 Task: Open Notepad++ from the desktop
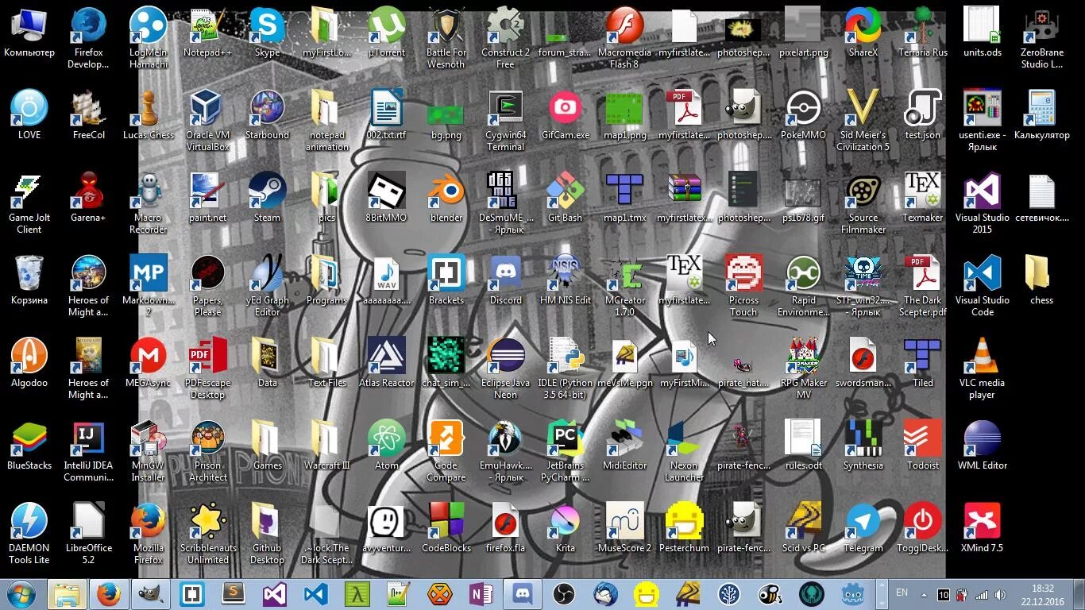pos(208,33)
